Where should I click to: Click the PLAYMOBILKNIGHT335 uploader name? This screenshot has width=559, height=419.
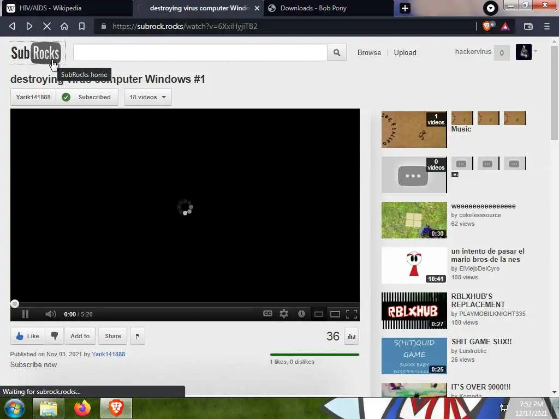492,314
